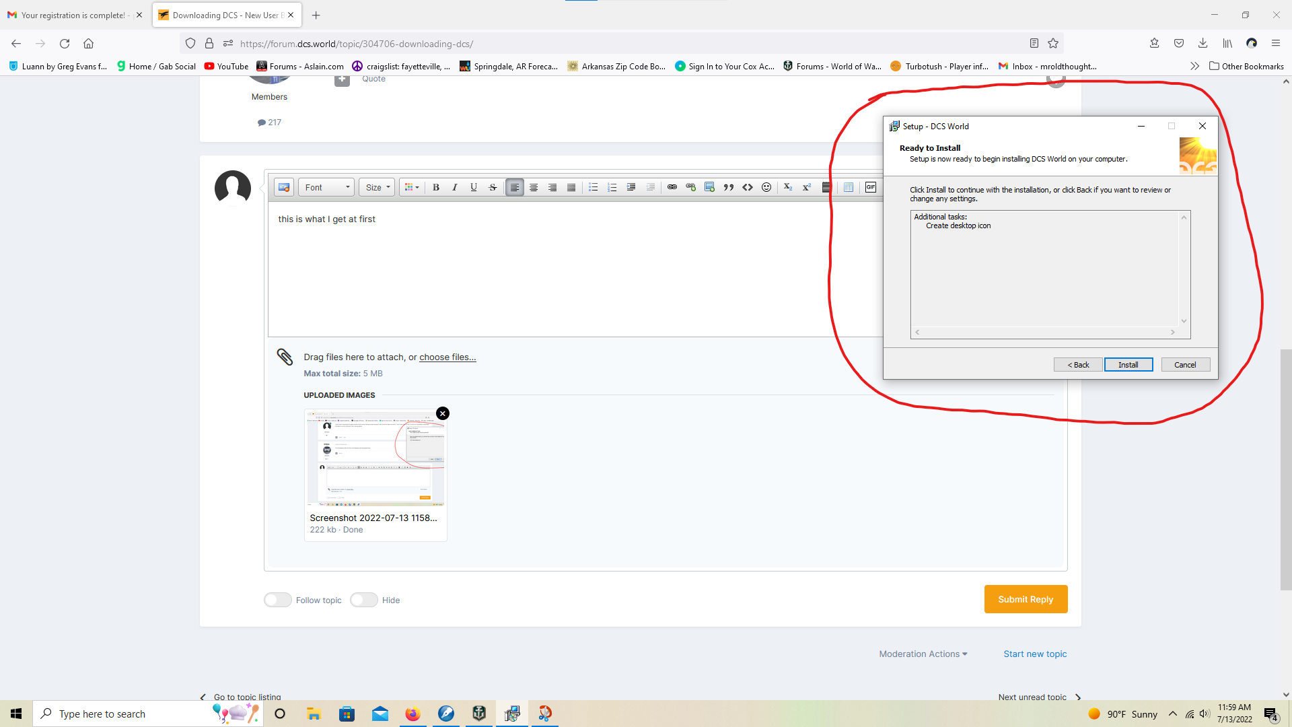
Task: Insert a quote block
Action: (x=729, y=187)
